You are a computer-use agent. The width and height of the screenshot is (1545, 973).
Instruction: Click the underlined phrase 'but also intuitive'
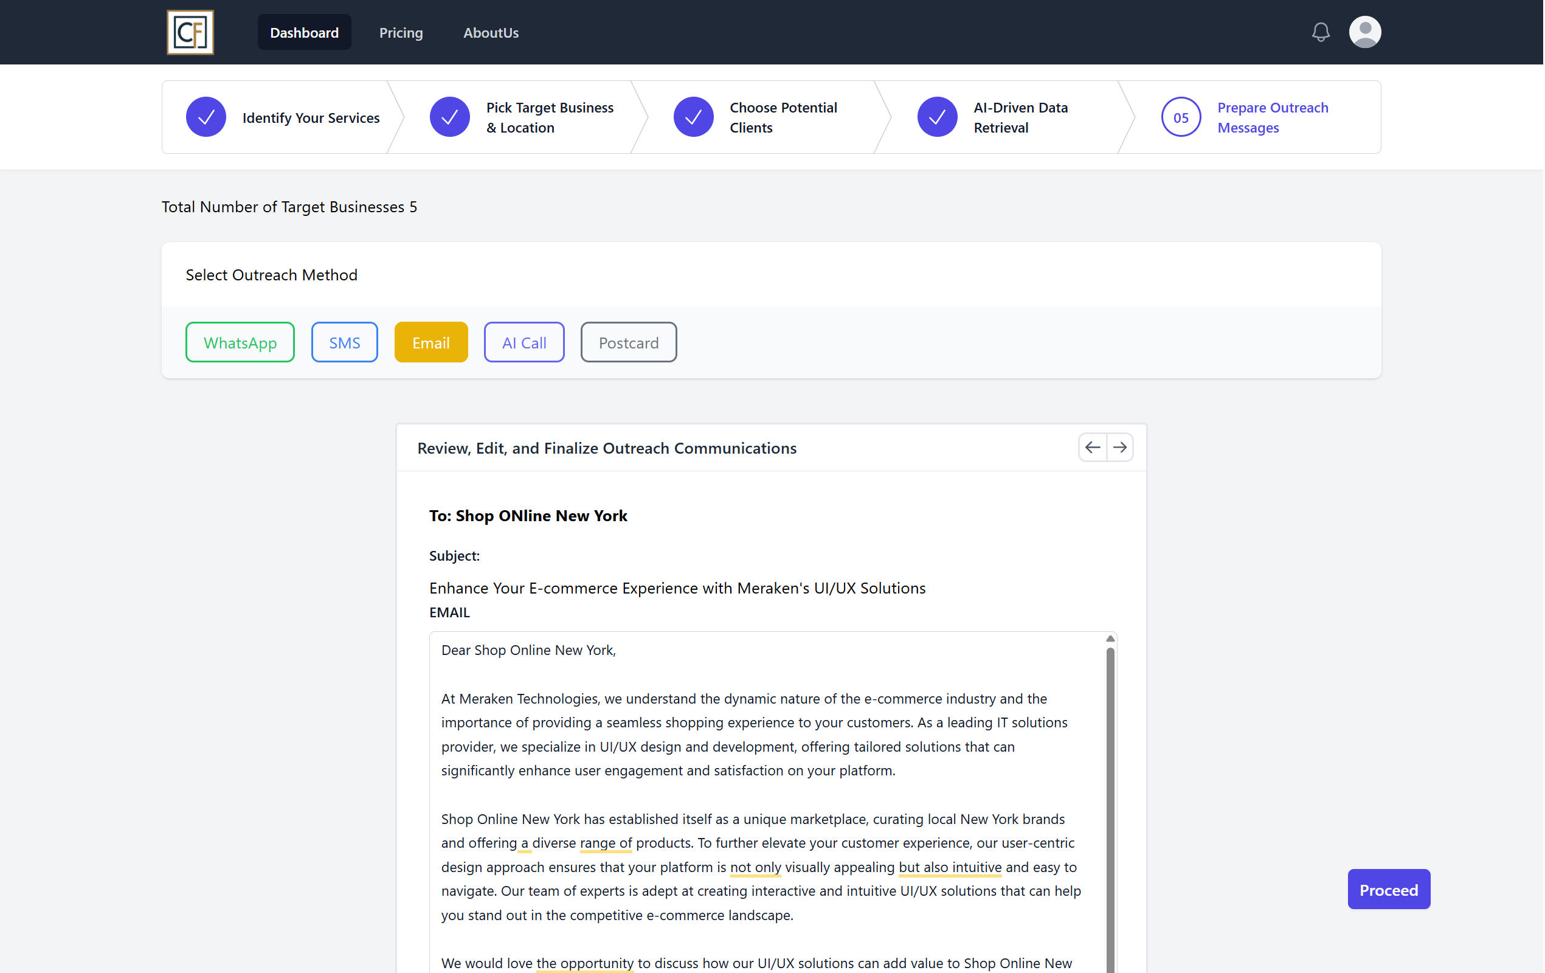click(950, 867)
